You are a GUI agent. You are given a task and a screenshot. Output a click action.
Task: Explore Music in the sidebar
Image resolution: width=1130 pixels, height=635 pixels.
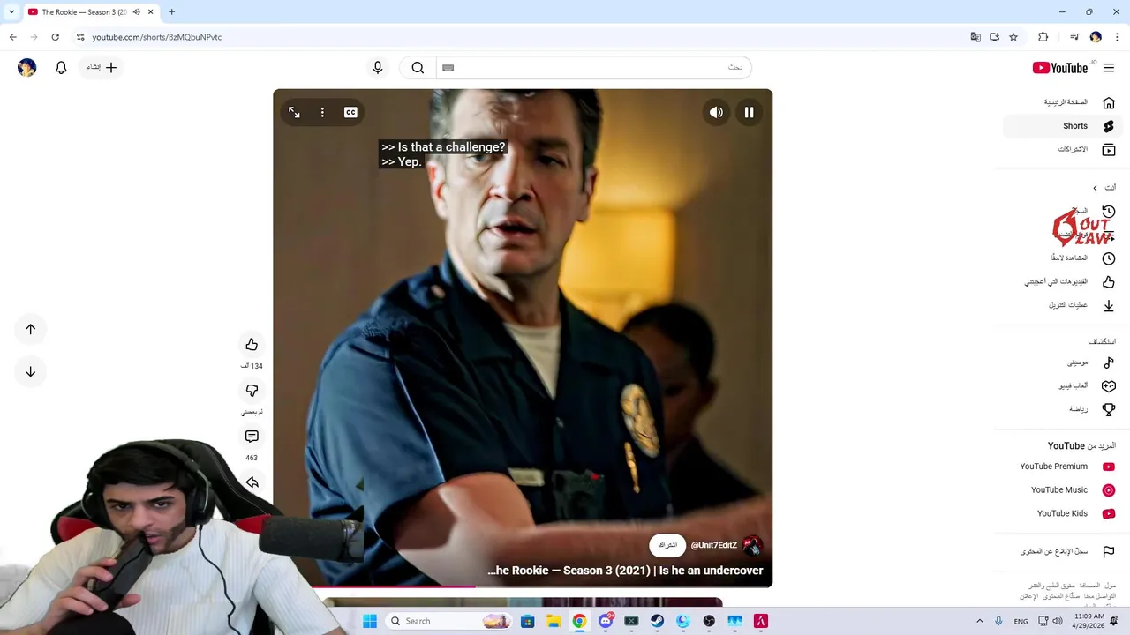1063,362
